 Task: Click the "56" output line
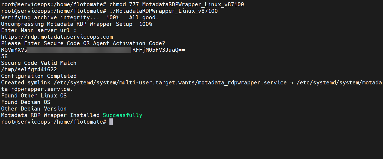[x=4, y=56]
